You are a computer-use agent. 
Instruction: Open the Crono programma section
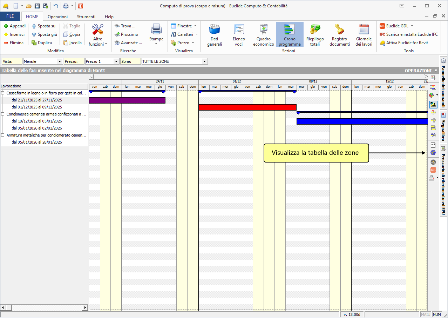point(290,35)
